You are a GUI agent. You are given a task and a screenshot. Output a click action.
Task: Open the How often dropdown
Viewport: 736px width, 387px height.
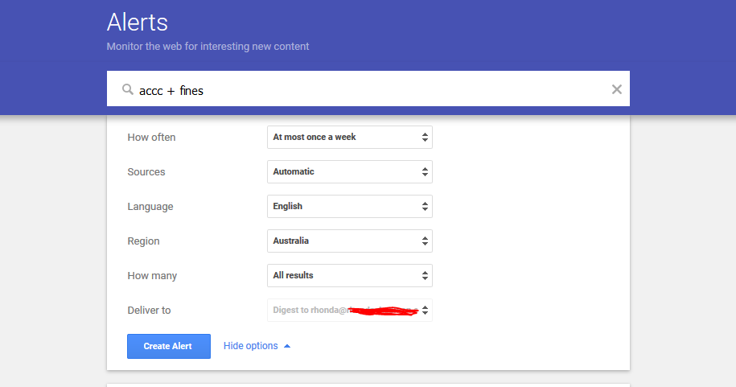point(349,138)
